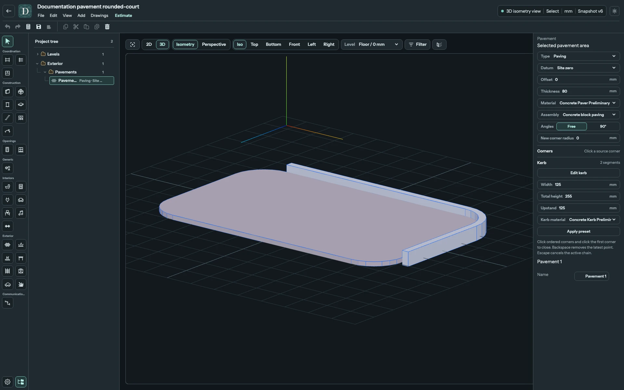The image size is (624, 390).
Task: Click the pavement Name field
Action: click(x=591, y=276)
